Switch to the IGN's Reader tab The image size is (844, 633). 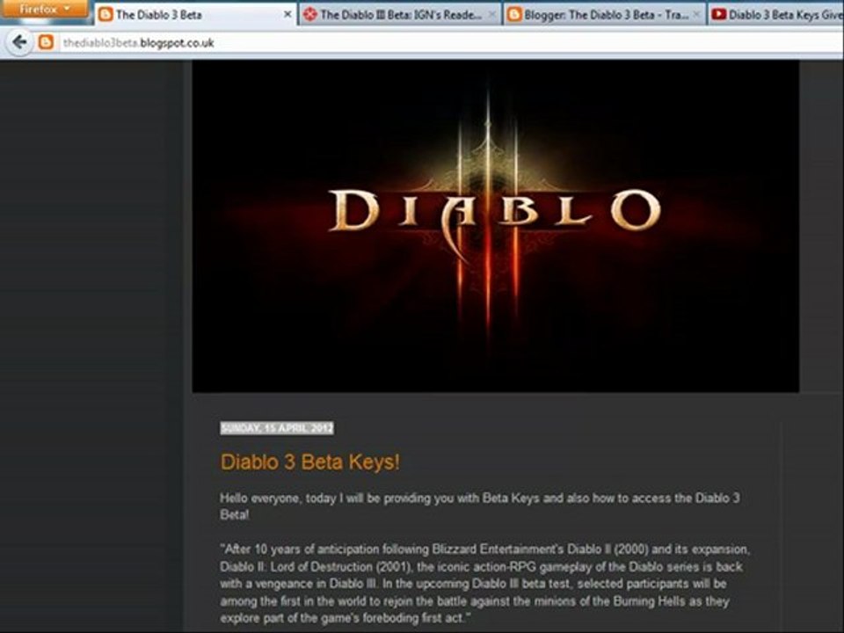click(x=400, y=15)
